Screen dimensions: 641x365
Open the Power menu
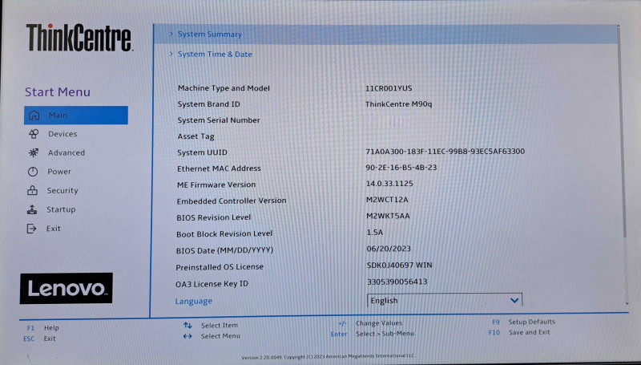click(59, 172)
